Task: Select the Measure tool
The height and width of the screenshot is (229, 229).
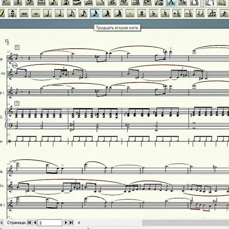Action: pyautogui.click(x=42, y=3)
